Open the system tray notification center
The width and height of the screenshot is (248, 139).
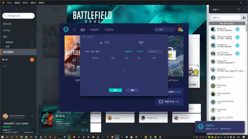pos(244,137)
